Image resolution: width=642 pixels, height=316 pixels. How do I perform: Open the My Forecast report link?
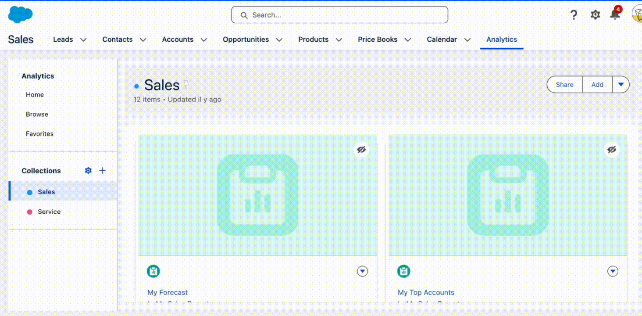tap(168, 292)
